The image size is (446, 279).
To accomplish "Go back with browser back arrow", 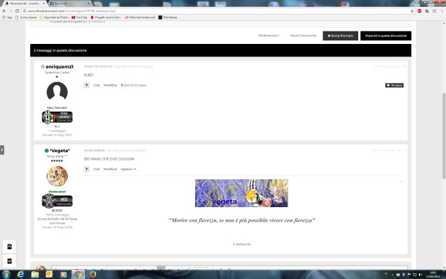I will (4, 11).
